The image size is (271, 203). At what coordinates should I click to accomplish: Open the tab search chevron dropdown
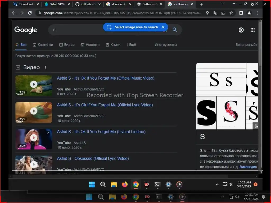click(x=223, y=4)
